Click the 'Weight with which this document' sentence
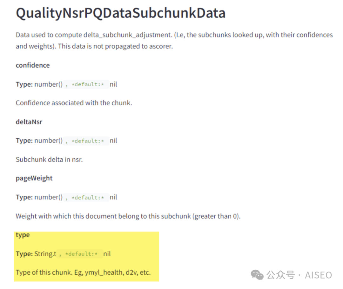 pos(128,216)
